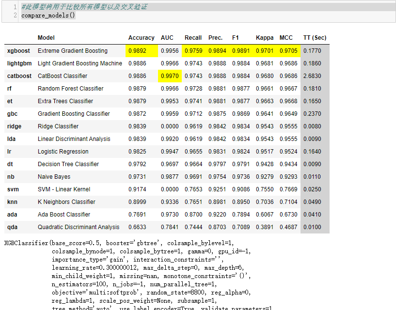The width and height of the screenshot is (396, 310).
Task: Click 'Naive Bayes' model name
Action: click(54, 177)
